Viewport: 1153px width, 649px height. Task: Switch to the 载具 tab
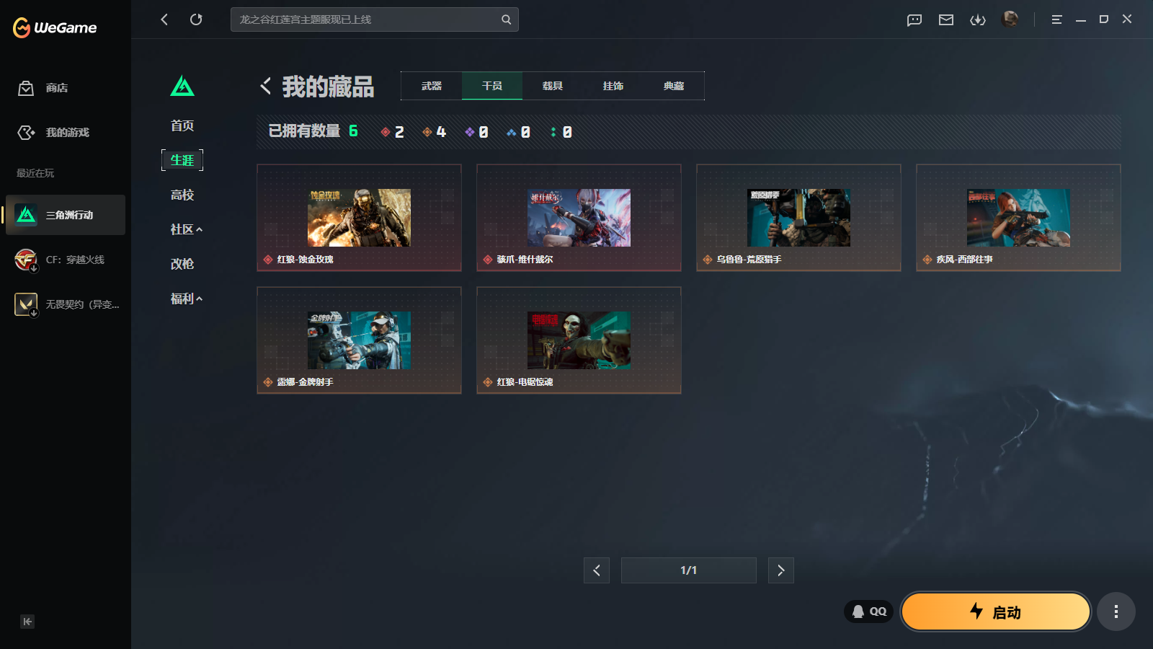click(x=553, y=86)
